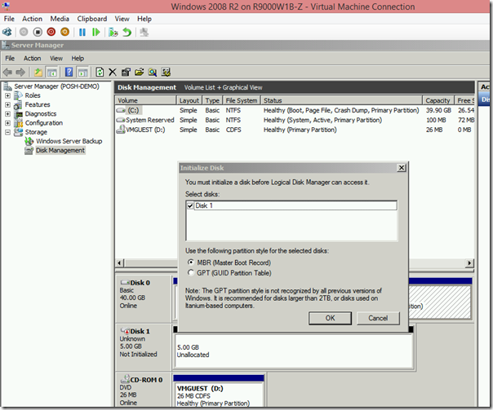493x410 pixels.
Task: Open the Media menu
Action: [x=60, y=19]
